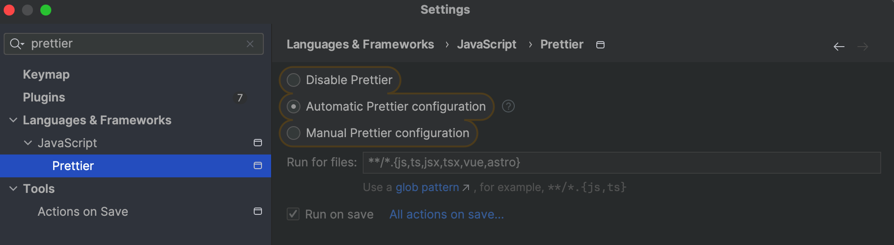This screenshot has width=894, height=245.
Task: Click project icon on JavaScript tree row
Action: pyautogui.click(x=258, y=143)
